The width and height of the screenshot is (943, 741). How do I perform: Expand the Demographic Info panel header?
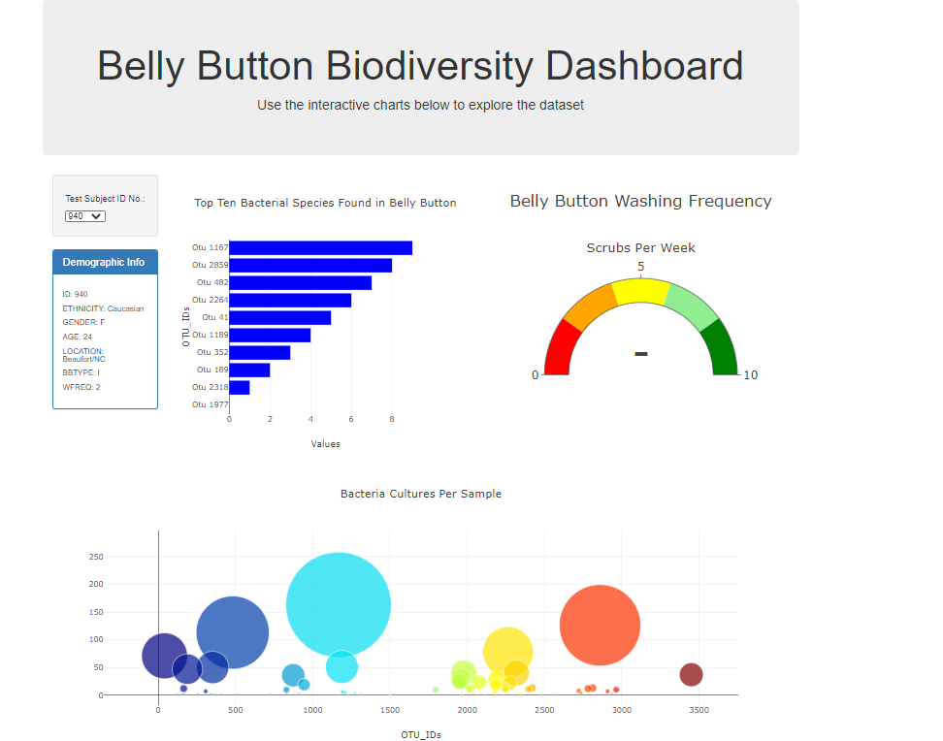104,261
